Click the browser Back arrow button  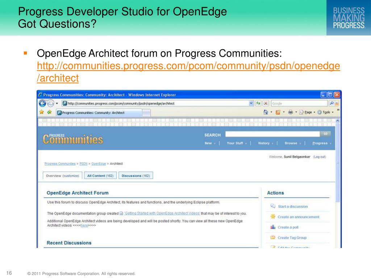click(x=43, y=103)
